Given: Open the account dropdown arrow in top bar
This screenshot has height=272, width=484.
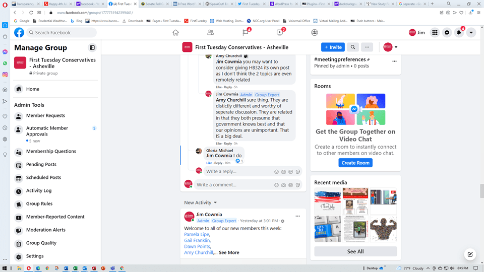Looking at the screenshot, I should (471, 33).
